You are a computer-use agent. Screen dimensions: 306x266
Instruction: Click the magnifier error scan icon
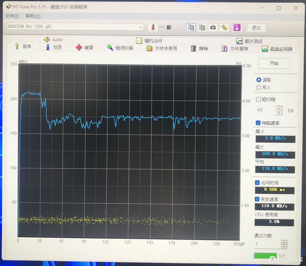click(110, 48)
